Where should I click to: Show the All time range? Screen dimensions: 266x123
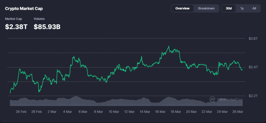pos(254,8)
